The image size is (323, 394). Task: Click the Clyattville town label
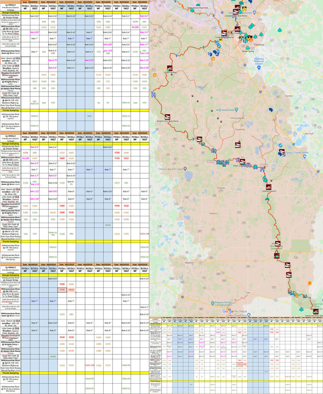(240, 129)
